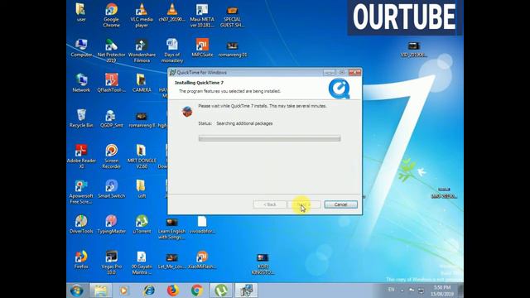Click the EN language indicator in tray
The image size is (530, 298).
tap(391, 290)
